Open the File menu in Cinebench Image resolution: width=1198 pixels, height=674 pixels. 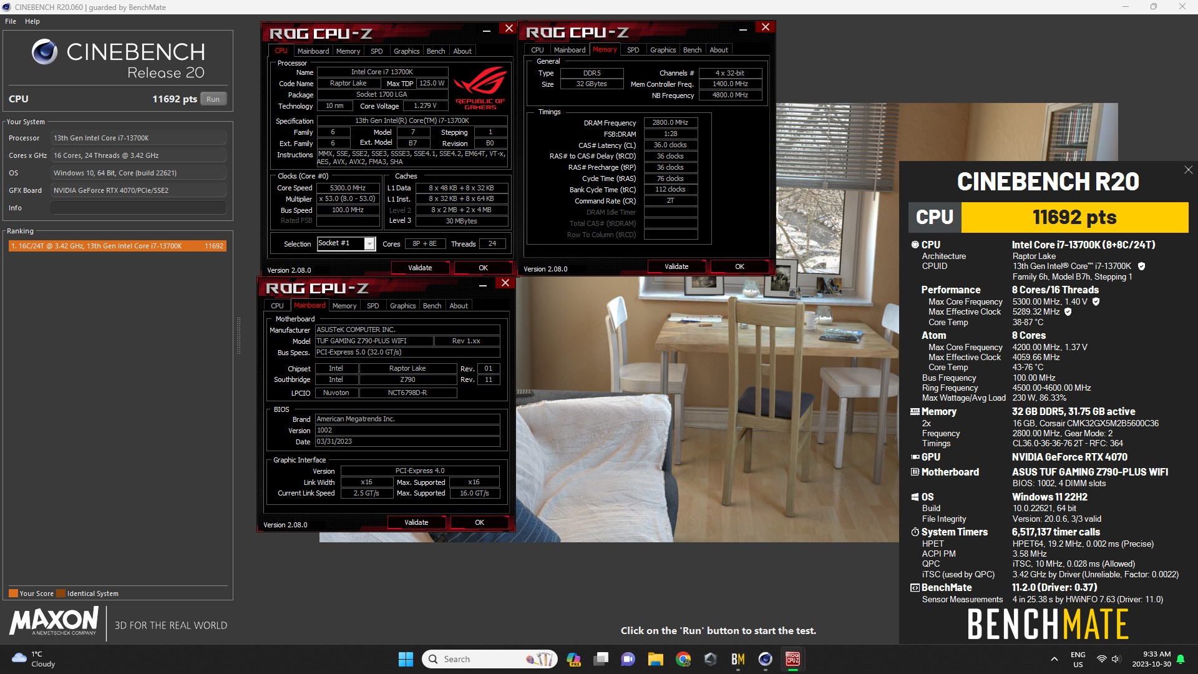(11, 21)
